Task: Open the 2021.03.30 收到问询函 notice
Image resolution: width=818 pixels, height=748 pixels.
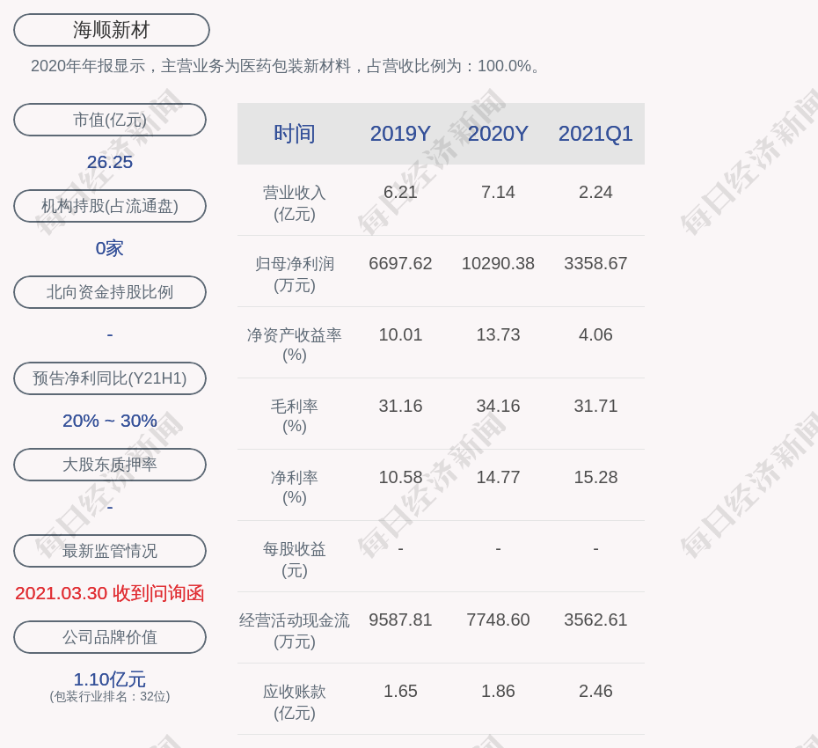Action: click(x=110, y=593)
